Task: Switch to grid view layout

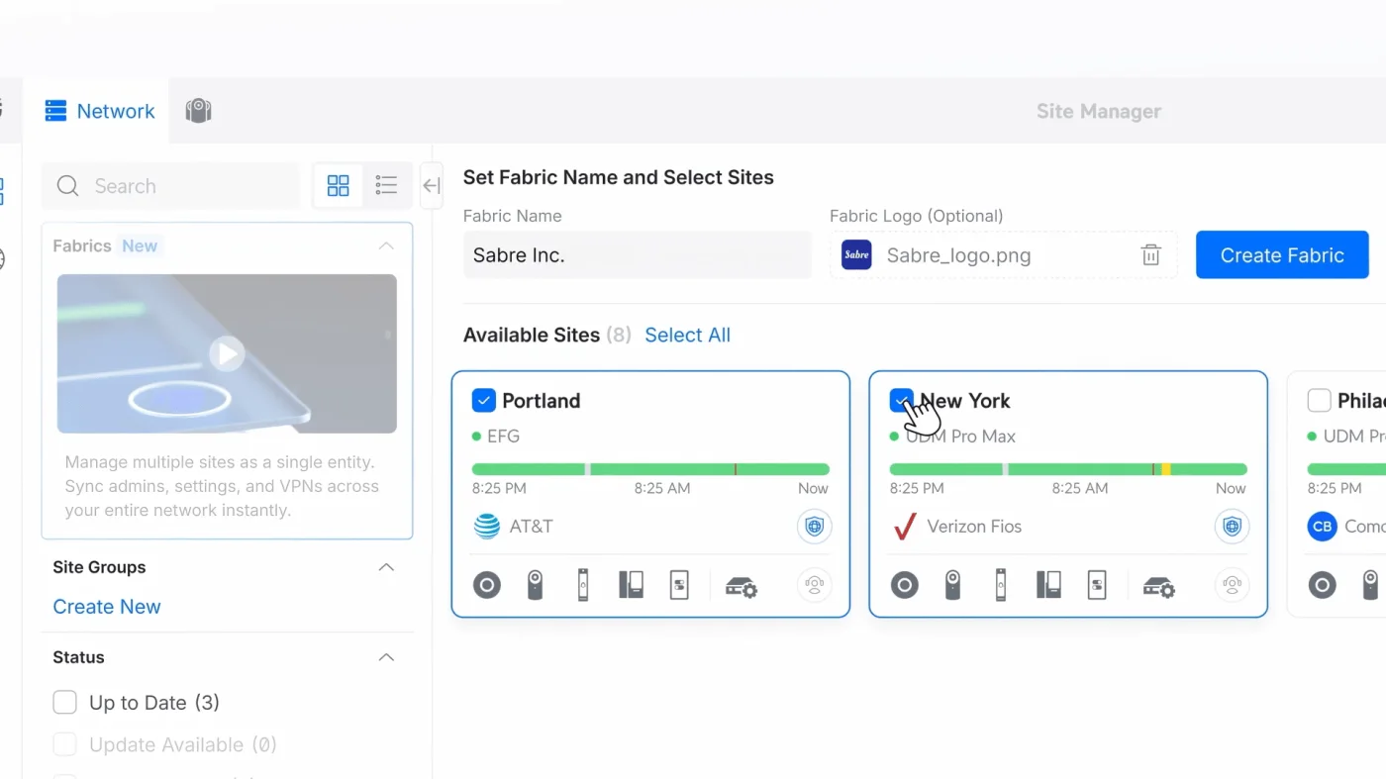Action: pos(339,185)
